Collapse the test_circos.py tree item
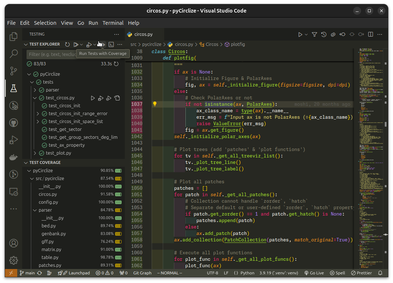The height and width of the screenshot is (283, 393). pyautogui.click(x=35, y=98)
